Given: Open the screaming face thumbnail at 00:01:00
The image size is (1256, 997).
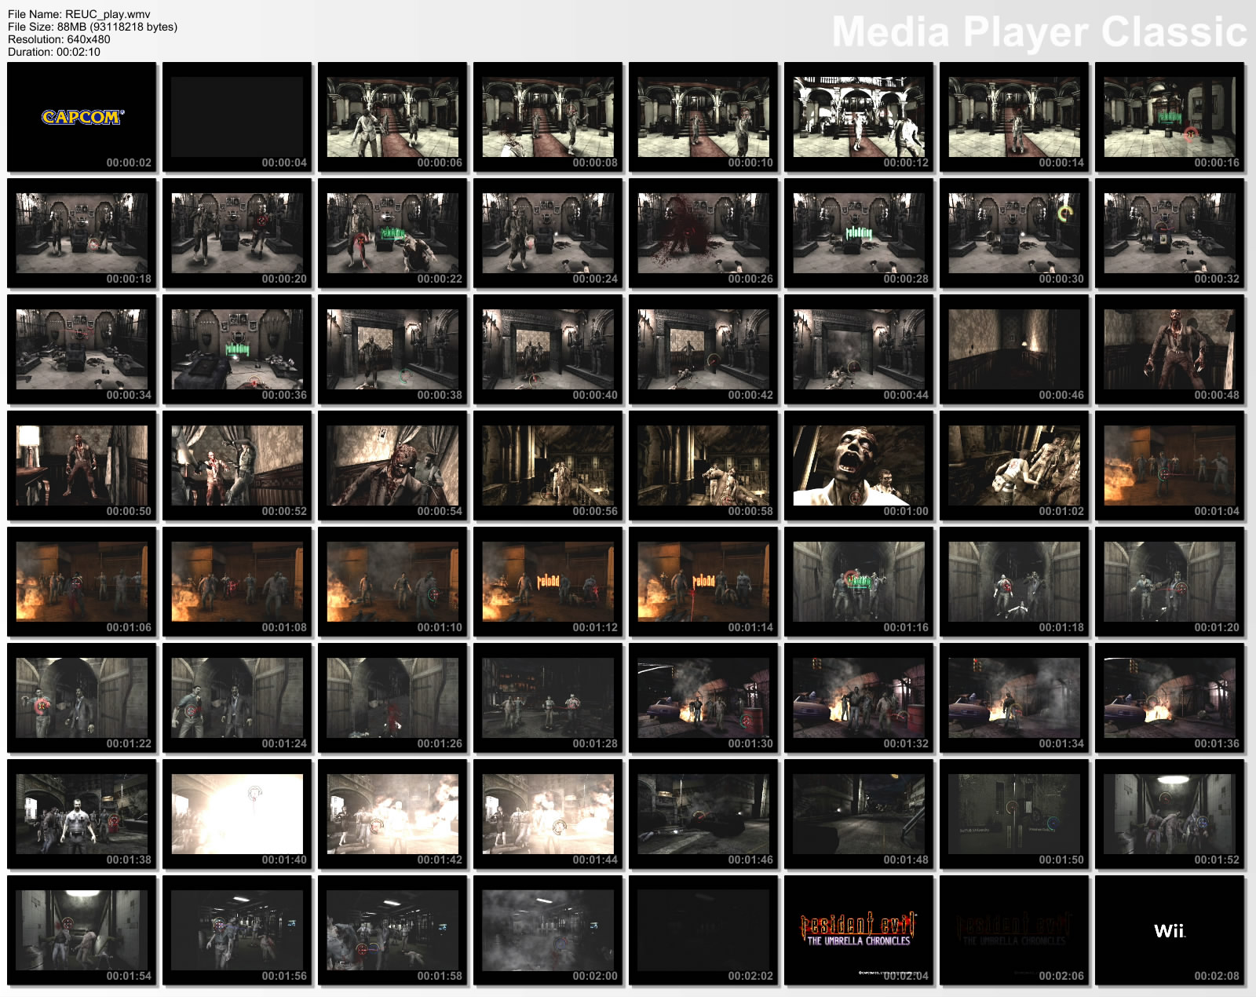Looking at the screenshot, I should pos(859,466).
